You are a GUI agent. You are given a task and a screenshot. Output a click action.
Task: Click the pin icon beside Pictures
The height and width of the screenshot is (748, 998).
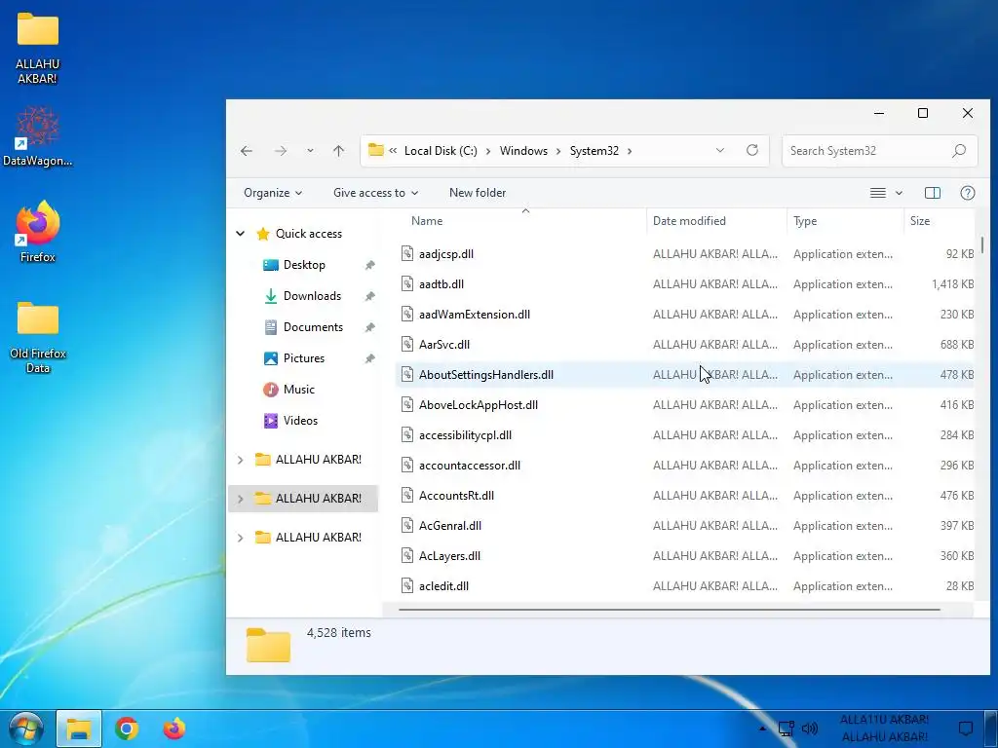pyautogui.click(x=369, y=358)
